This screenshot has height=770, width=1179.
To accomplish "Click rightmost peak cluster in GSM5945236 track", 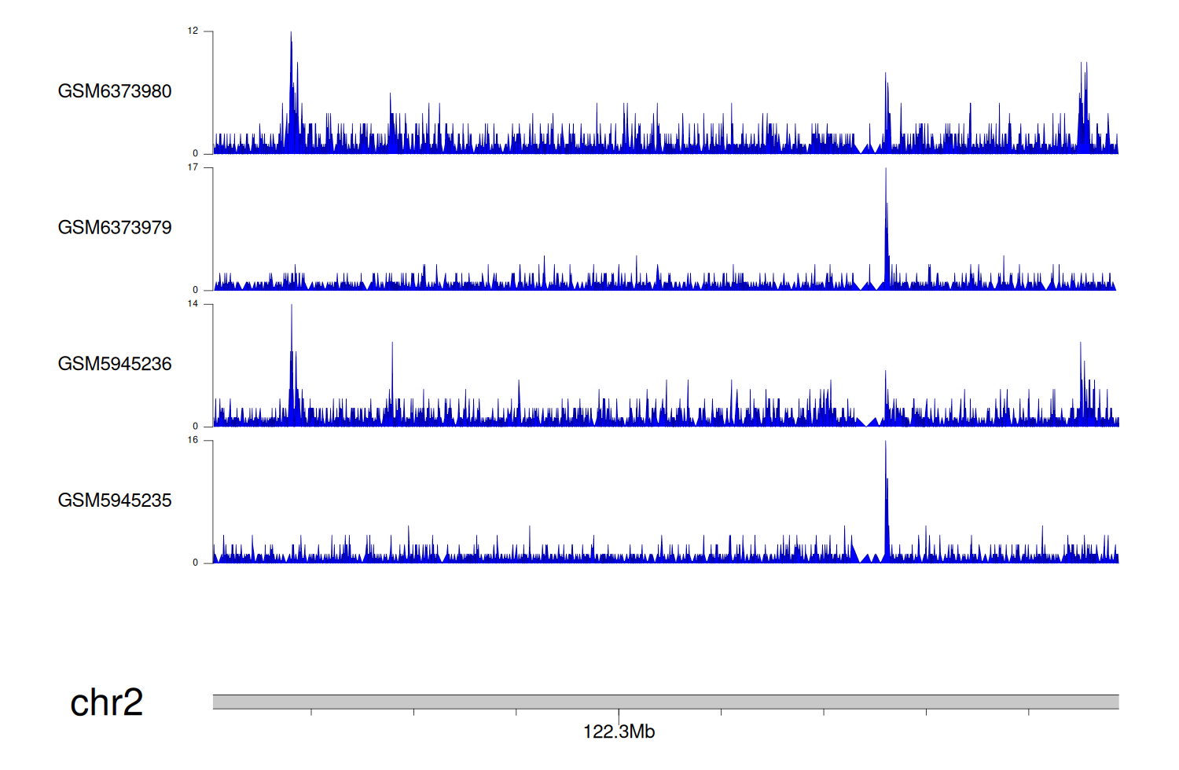I will pyautogui.click(x=1083, y=377).
